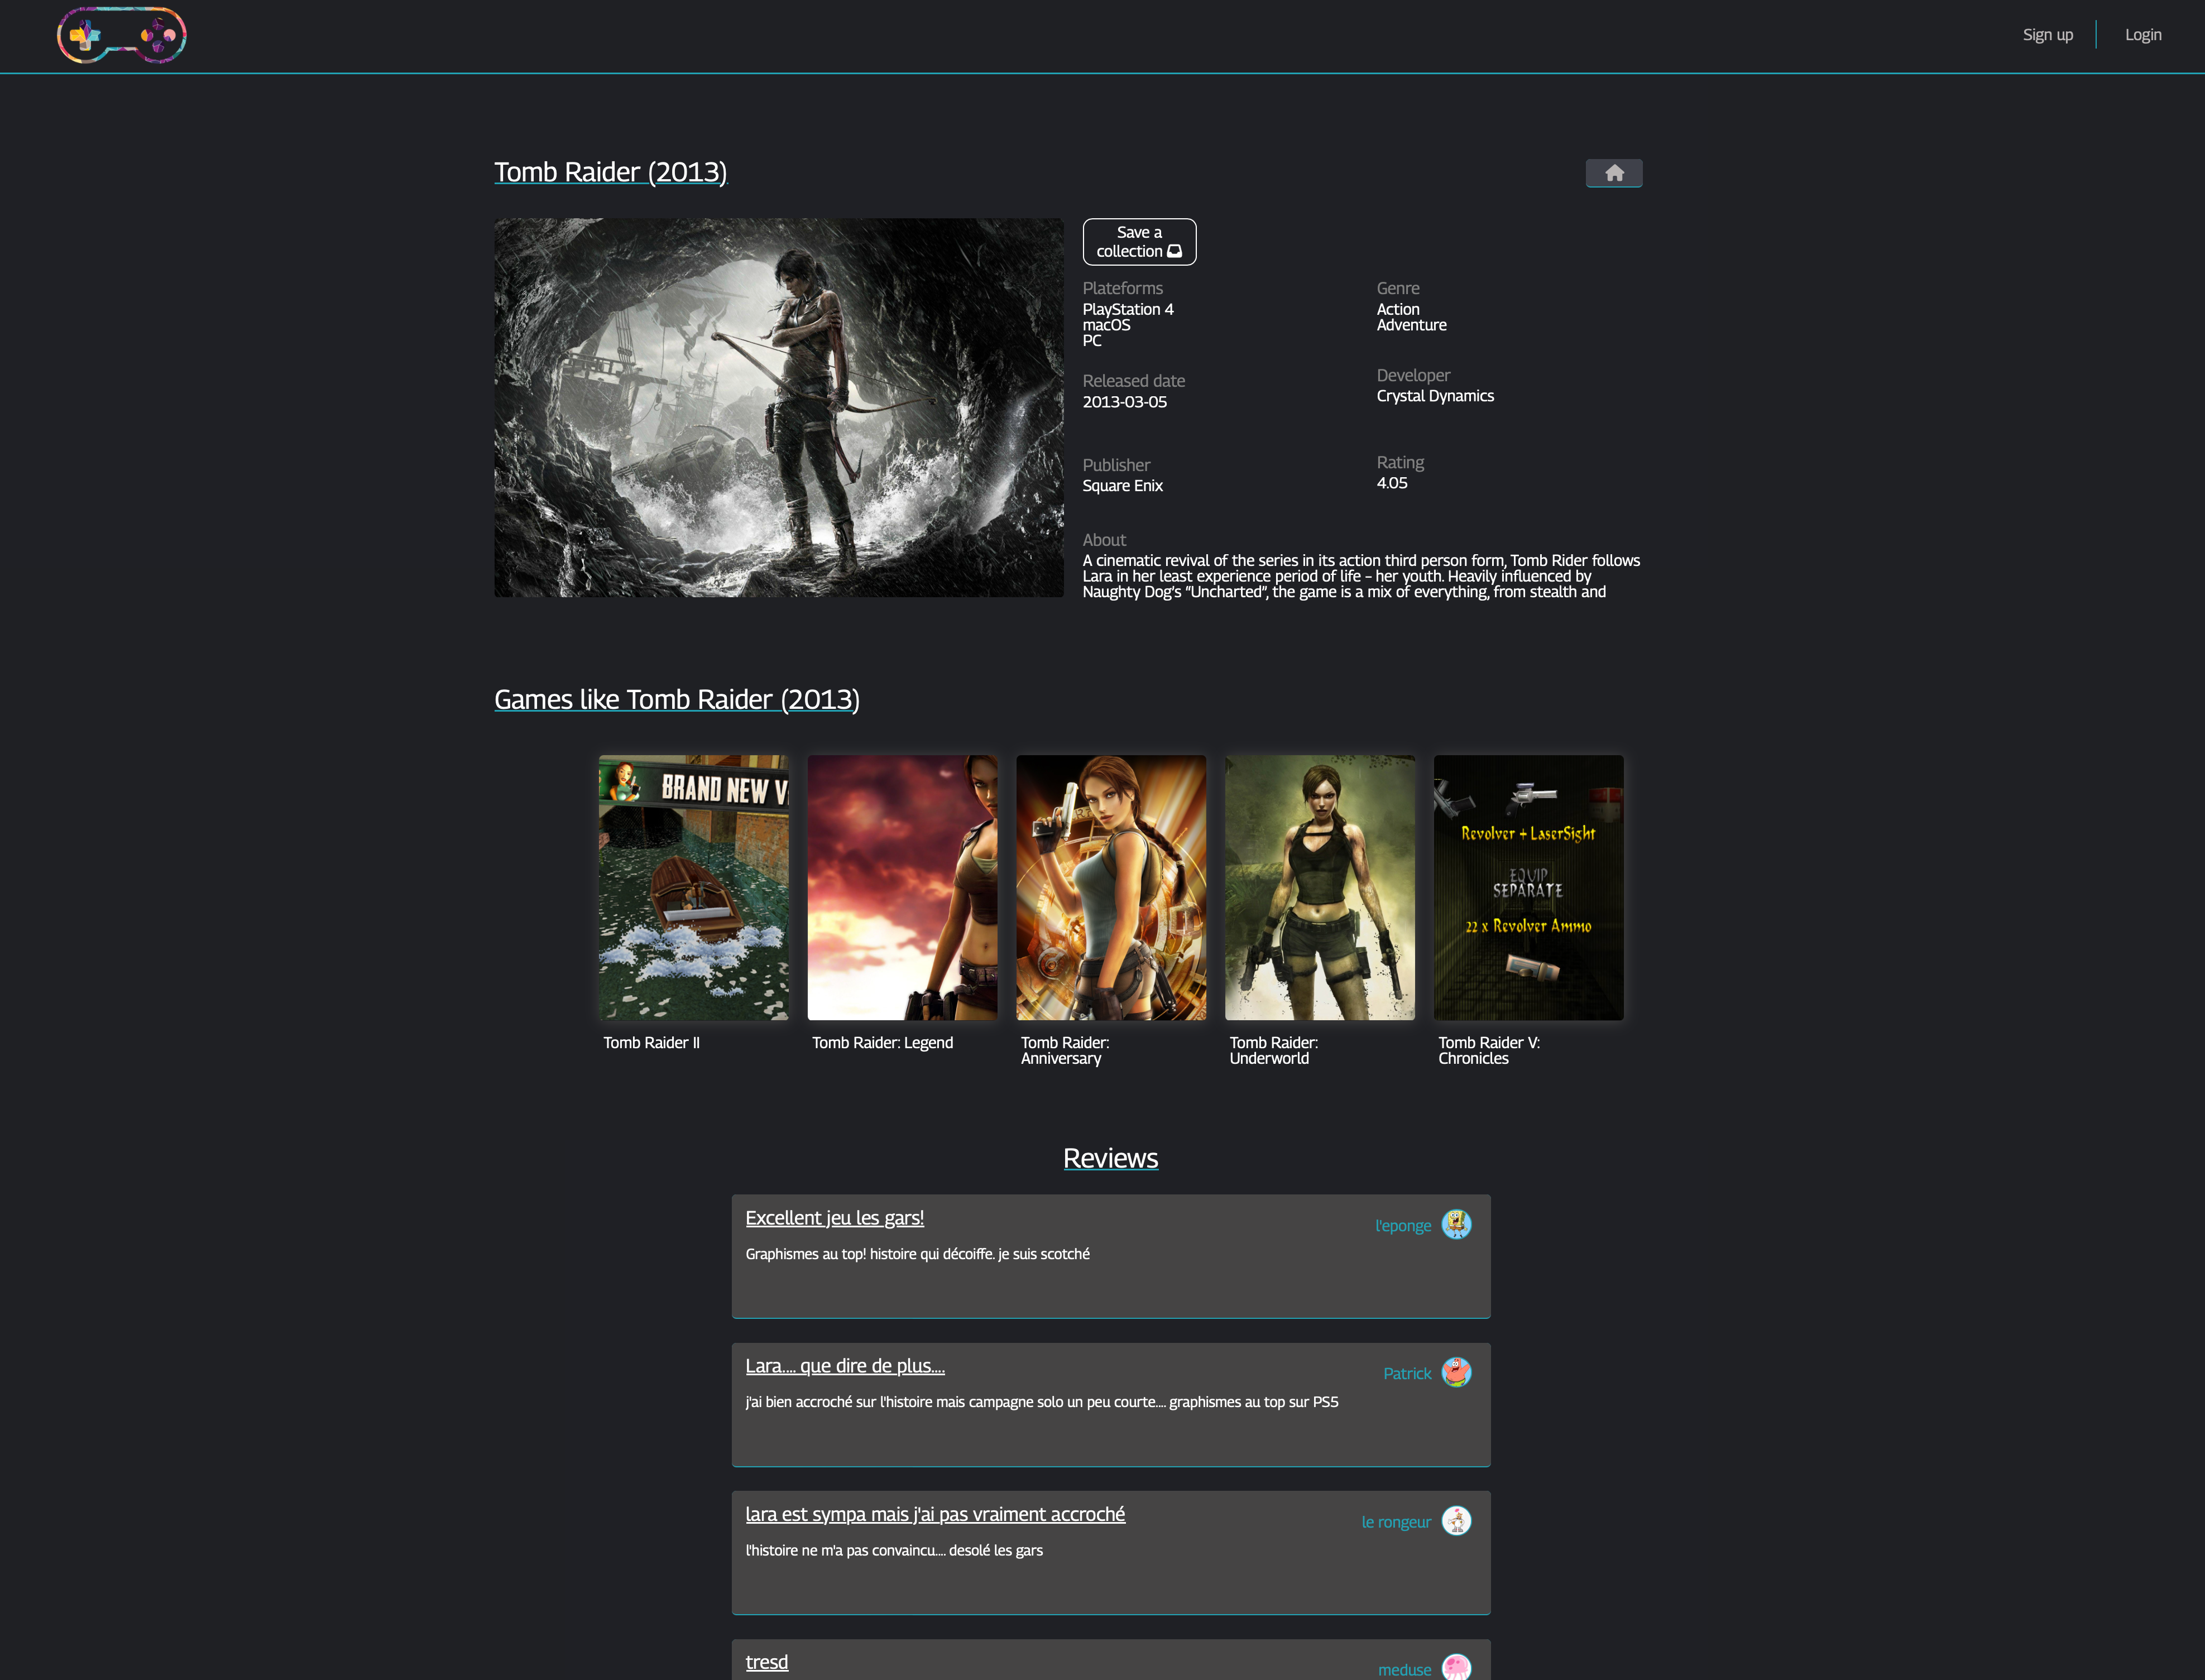Click the home icon near the title
The height and width of the screenshot is (1680, 2205).
[1613, 172]
